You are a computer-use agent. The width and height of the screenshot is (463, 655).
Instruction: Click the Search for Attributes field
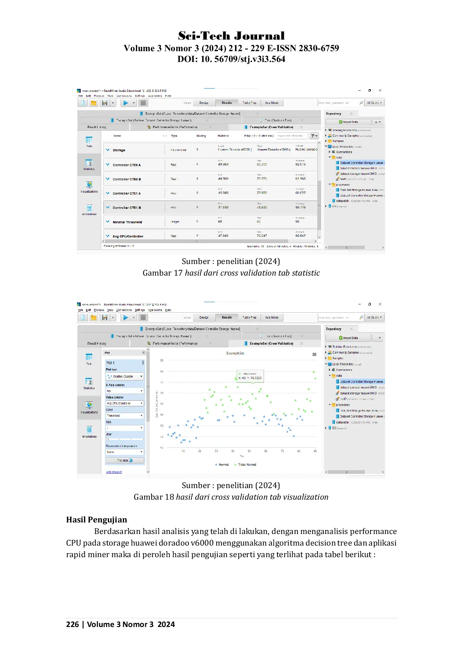click(291, 136)
